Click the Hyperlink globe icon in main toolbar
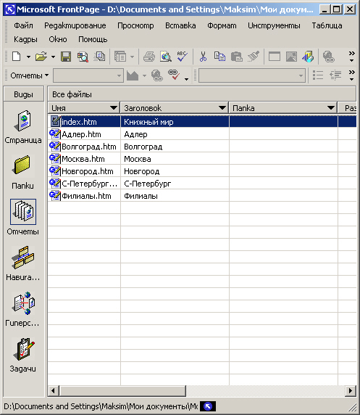 [x=329, y=57]
